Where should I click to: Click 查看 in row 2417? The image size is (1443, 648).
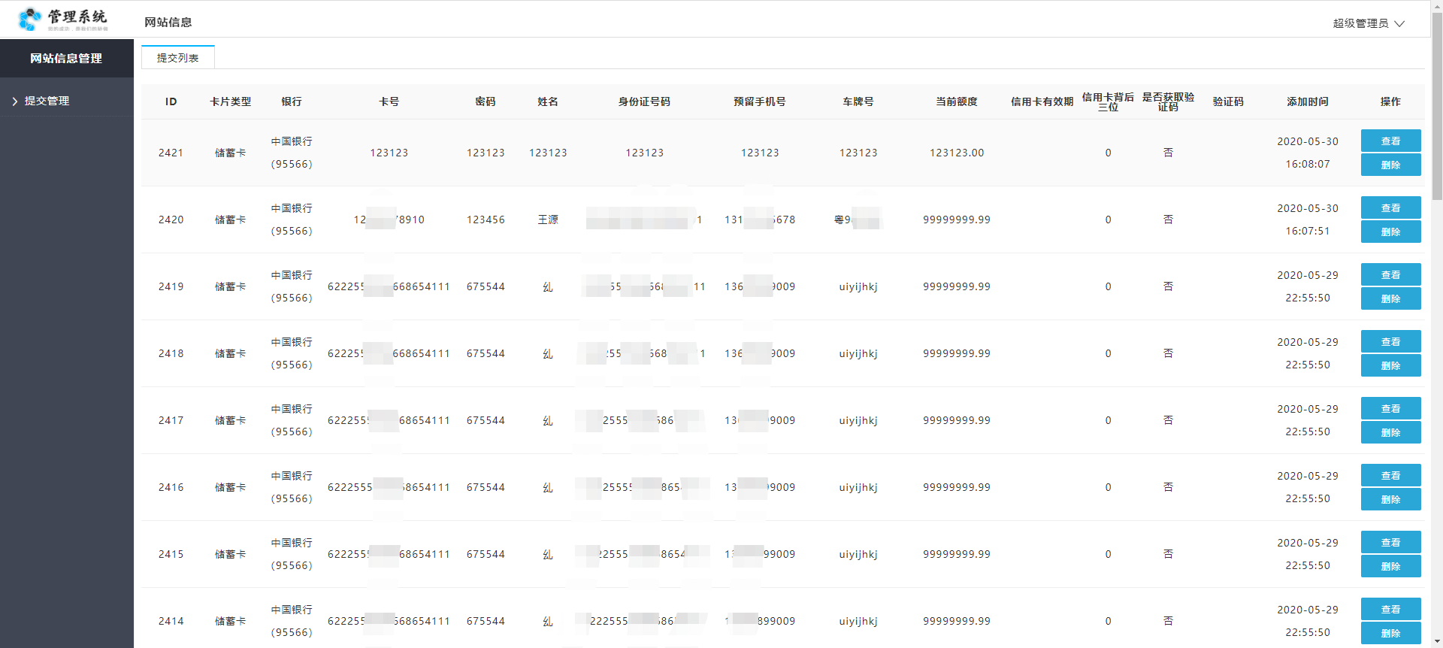[x=1390, y=408]
